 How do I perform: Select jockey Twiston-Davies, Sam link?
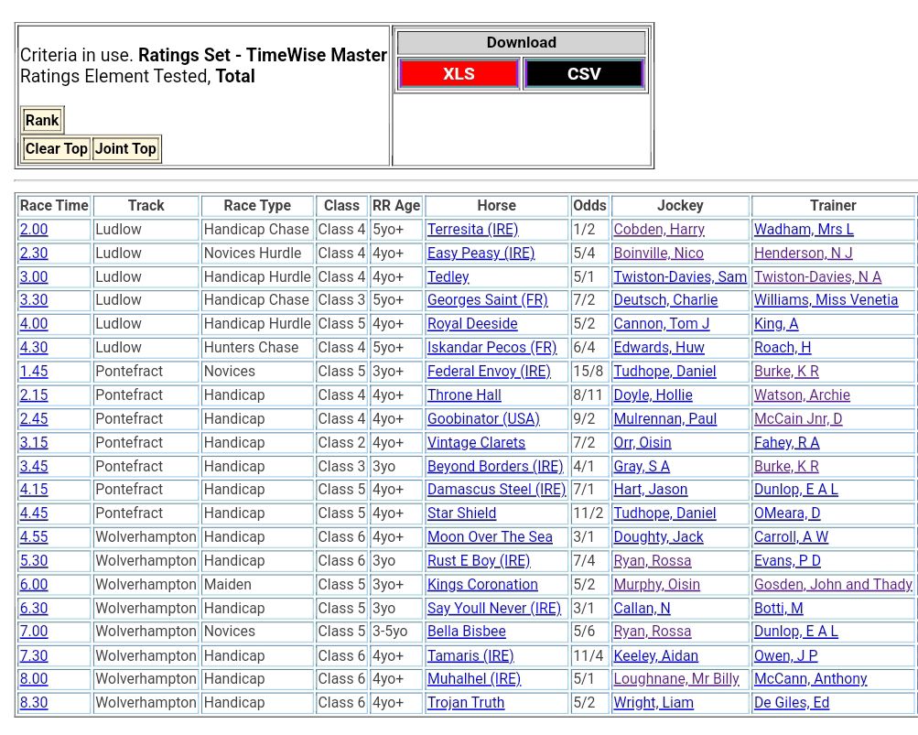680,277
